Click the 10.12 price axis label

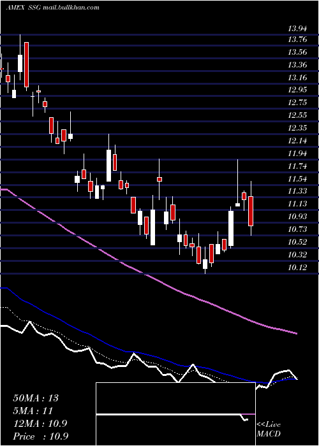click(297, 268)
